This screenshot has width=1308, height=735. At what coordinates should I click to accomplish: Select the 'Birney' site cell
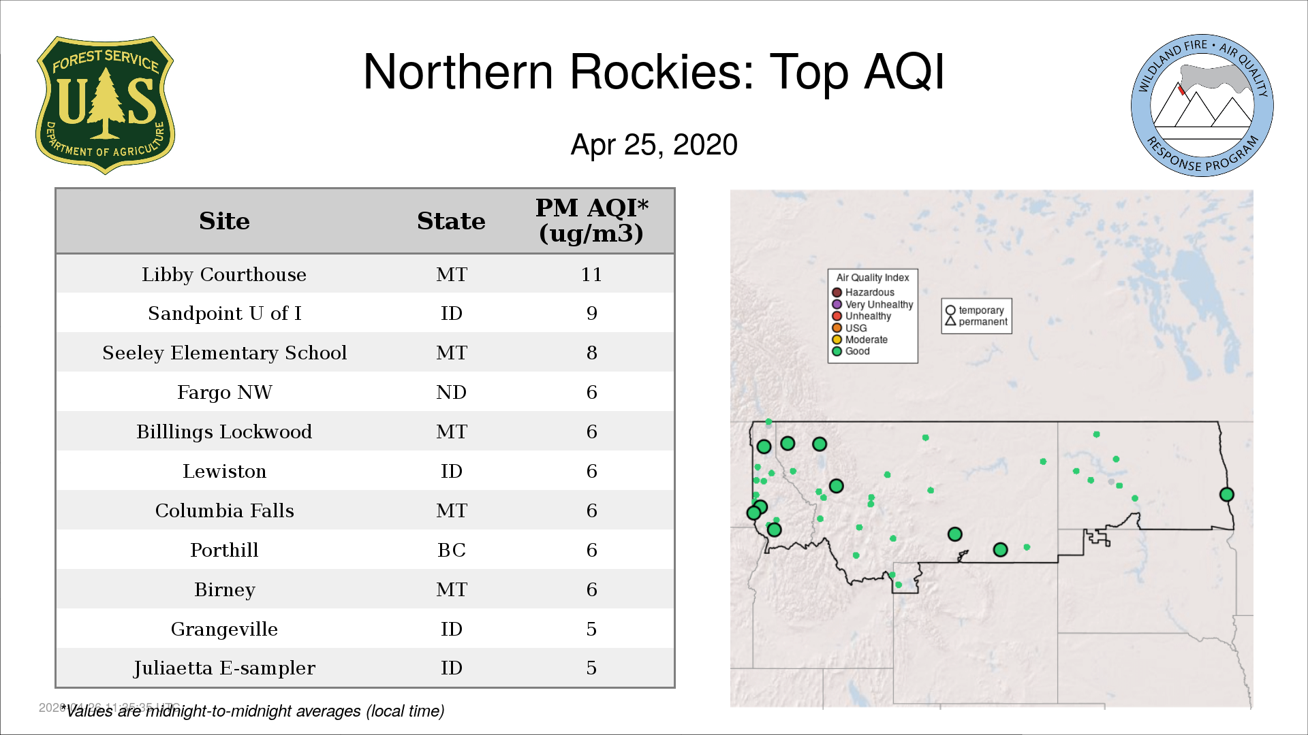[x=224, y=590]
